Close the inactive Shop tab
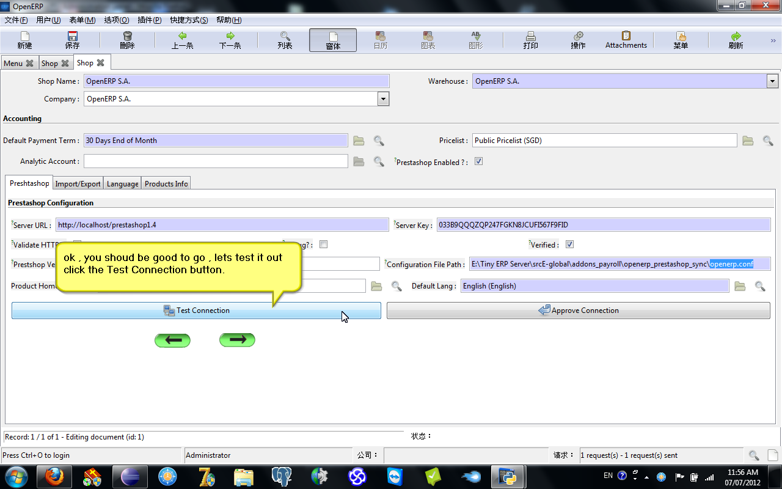 click(x=65, y=63)
